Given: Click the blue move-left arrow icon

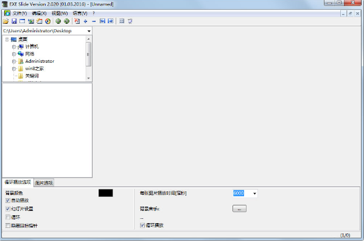Looking at the screenshot, I should [102, 21].
